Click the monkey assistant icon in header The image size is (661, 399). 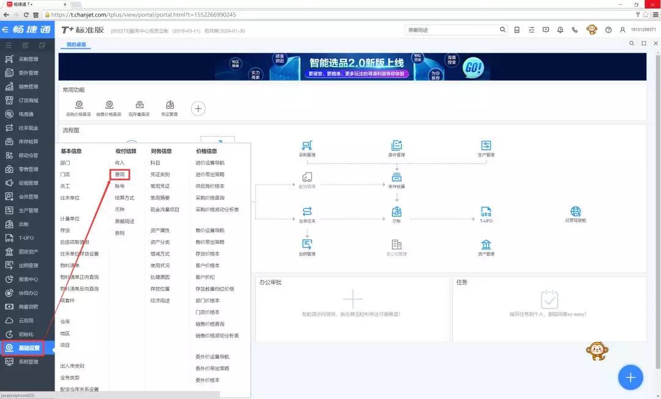point(592,29)
